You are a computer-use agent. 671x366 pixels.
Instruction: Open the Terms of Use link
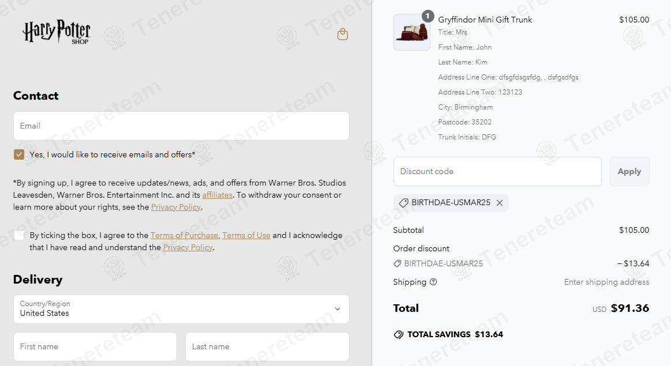[x=246, y=235]
